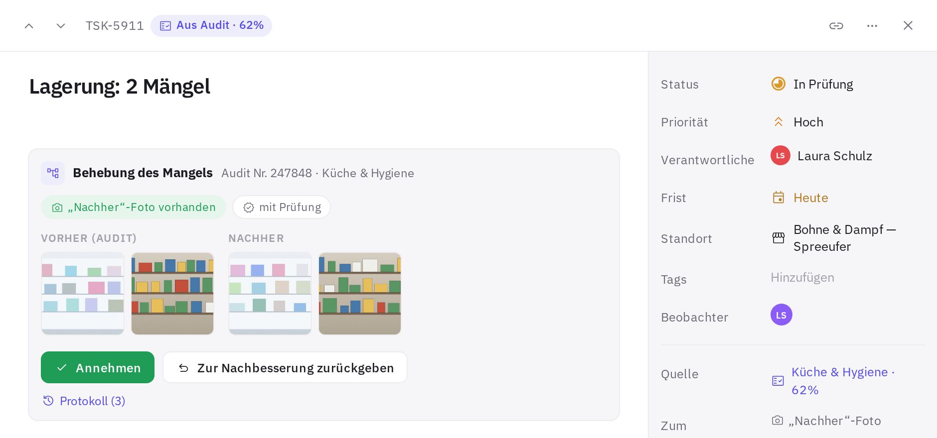This screenshot has height=438, width=937.
Task: Change assignee Laura Schulz
Action: click(x=821, y=156)
